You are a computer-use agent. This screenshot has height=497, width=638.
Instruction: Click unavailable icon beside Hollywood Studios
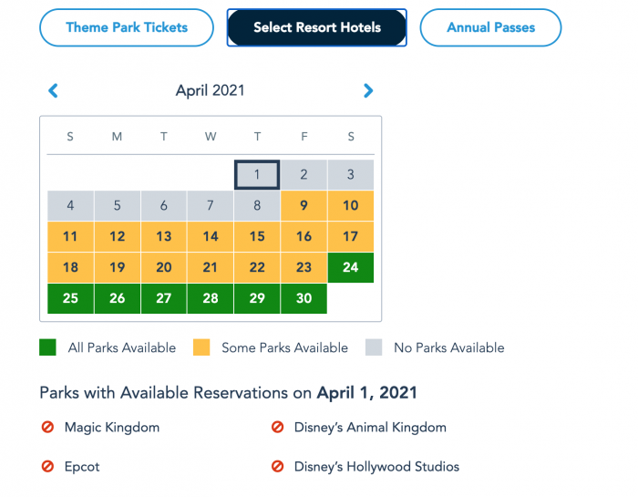pyautogui.click(x=277, y=466)
